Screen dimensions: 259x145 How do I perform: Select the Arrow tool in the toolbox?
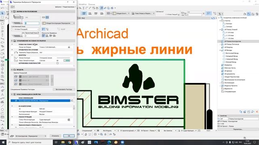pos(2,13)
